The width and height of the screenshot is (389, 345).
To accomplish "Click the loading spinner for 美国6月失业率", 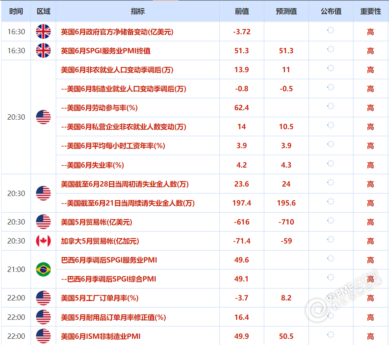I will pyautogui.click(x=331, y=163).
